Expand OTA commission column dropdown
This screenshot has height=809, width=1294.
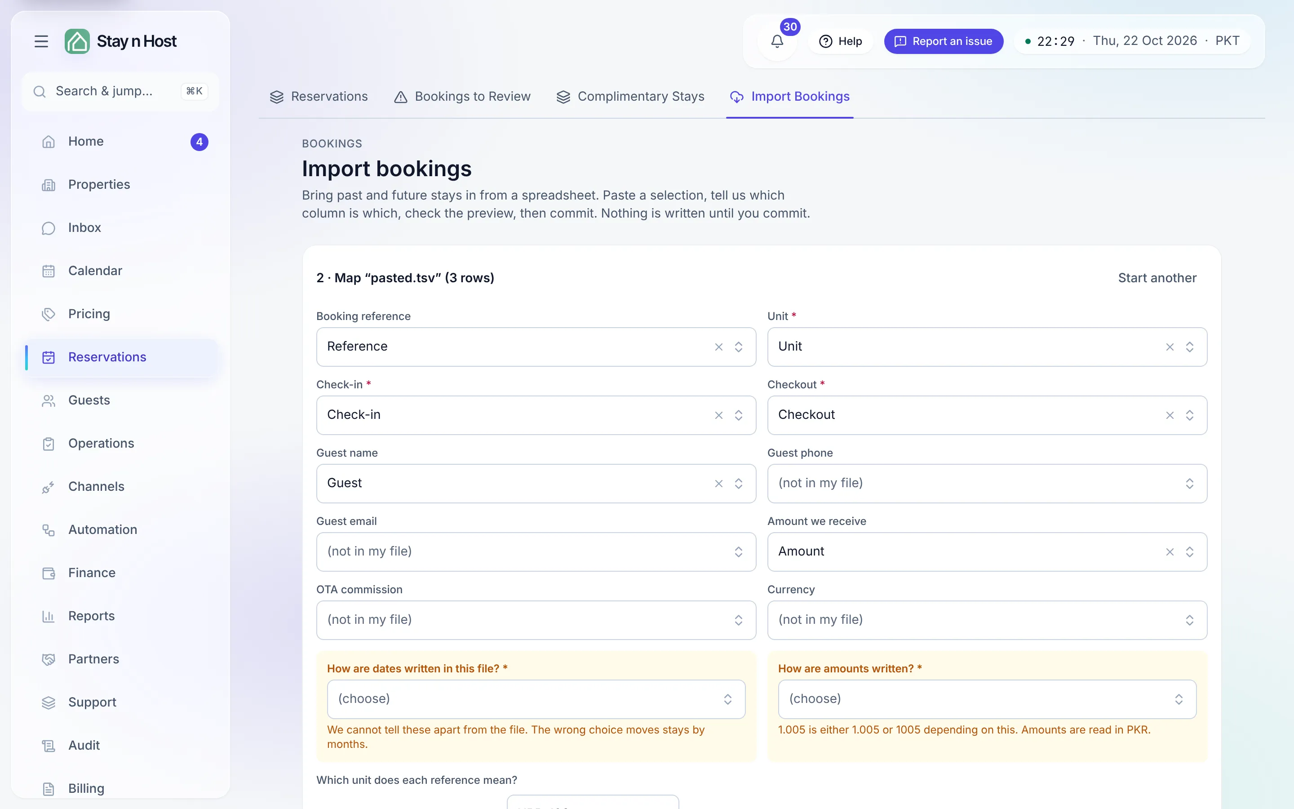536,620
